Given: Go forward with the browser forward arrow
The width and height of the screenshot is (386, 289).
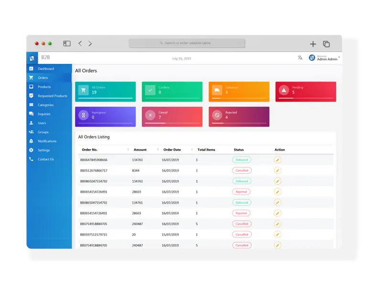Looking at the screenshot, I should pyautogui.click(x=90, y=43).
